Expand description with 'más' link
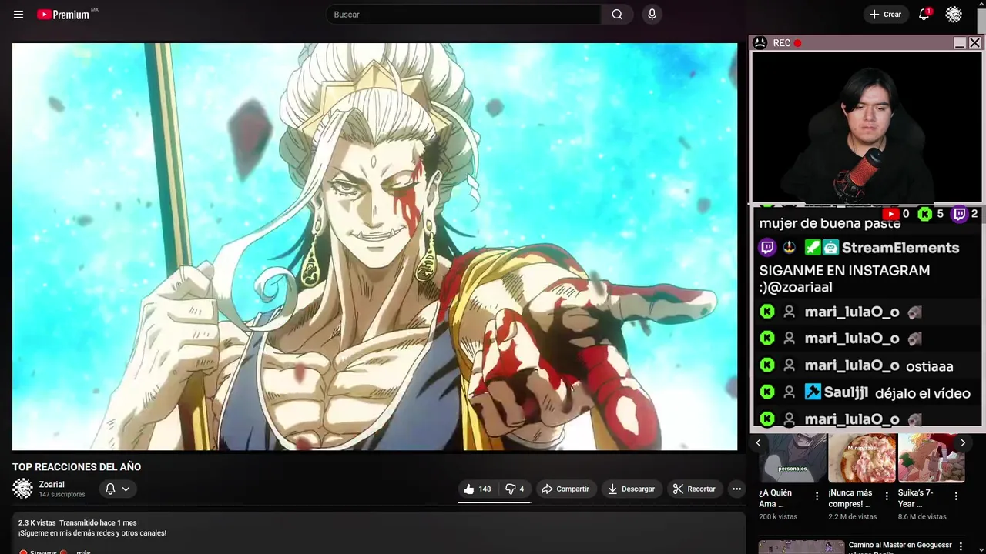This screenshot has height=554, width=986. tap(83, 552)
